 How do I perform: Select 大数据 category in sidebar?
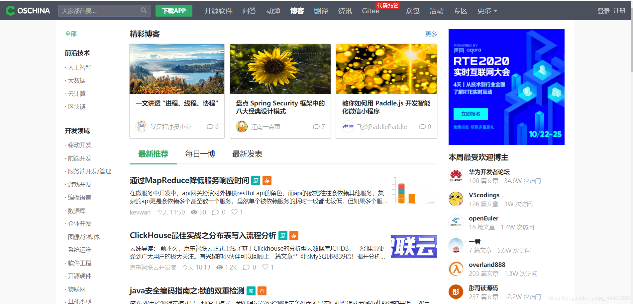pyautogui.click(x=77, y=81)
